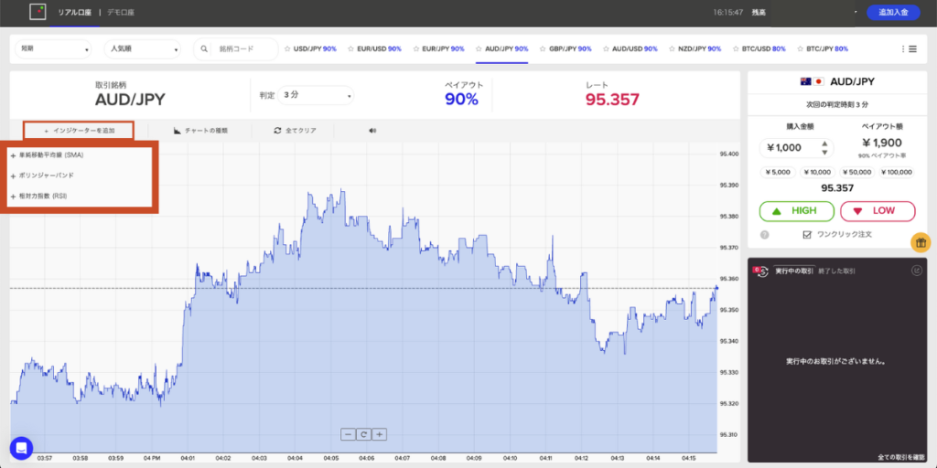
Task: Expand the 判定 3分 time dropdown
Action: tap(317, 94)
